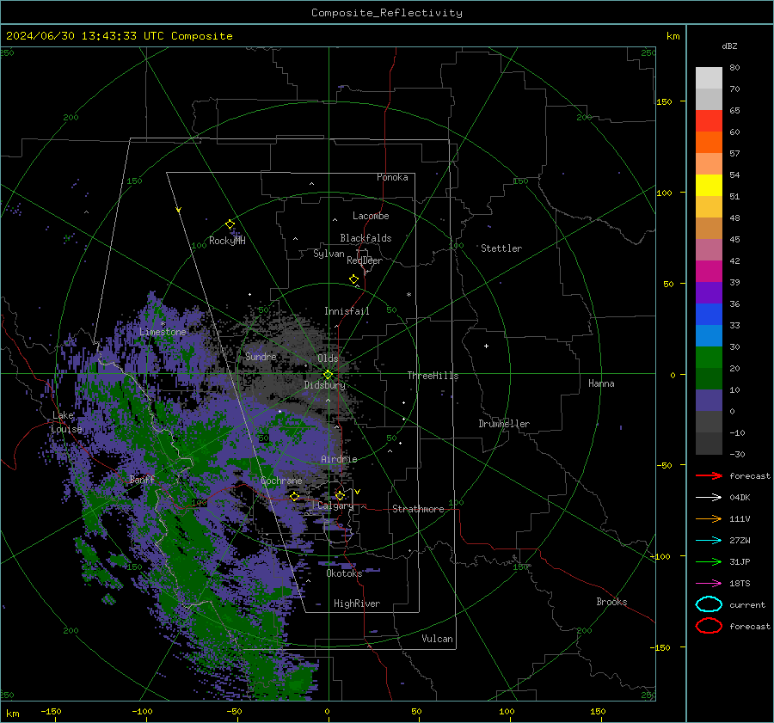Click the blue 33-36 dBZ color swatch
The height and width of the screenshot is (723, 774).
pos(709,315)
